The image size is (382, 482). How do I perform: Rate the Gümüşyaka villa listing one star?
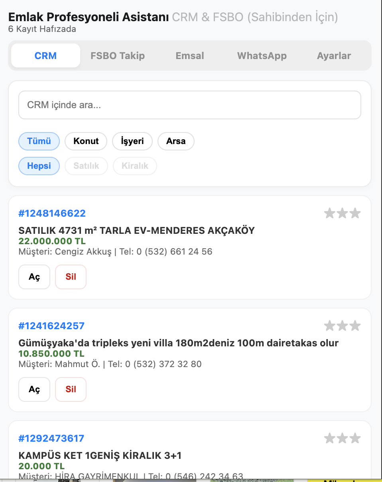(x=329, y=326)
